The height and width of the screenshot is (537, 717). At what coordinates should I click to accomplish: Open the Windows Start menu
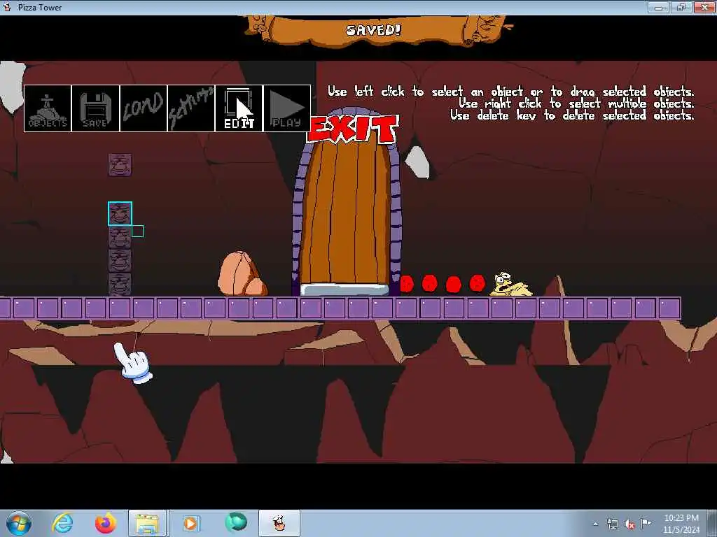(19, 523)
